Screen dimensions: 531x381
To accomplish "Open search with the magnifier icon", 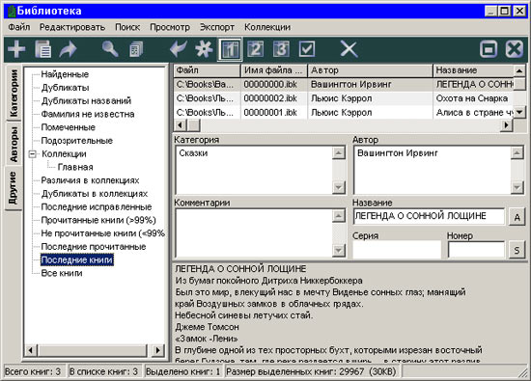I will click(110, 49).
